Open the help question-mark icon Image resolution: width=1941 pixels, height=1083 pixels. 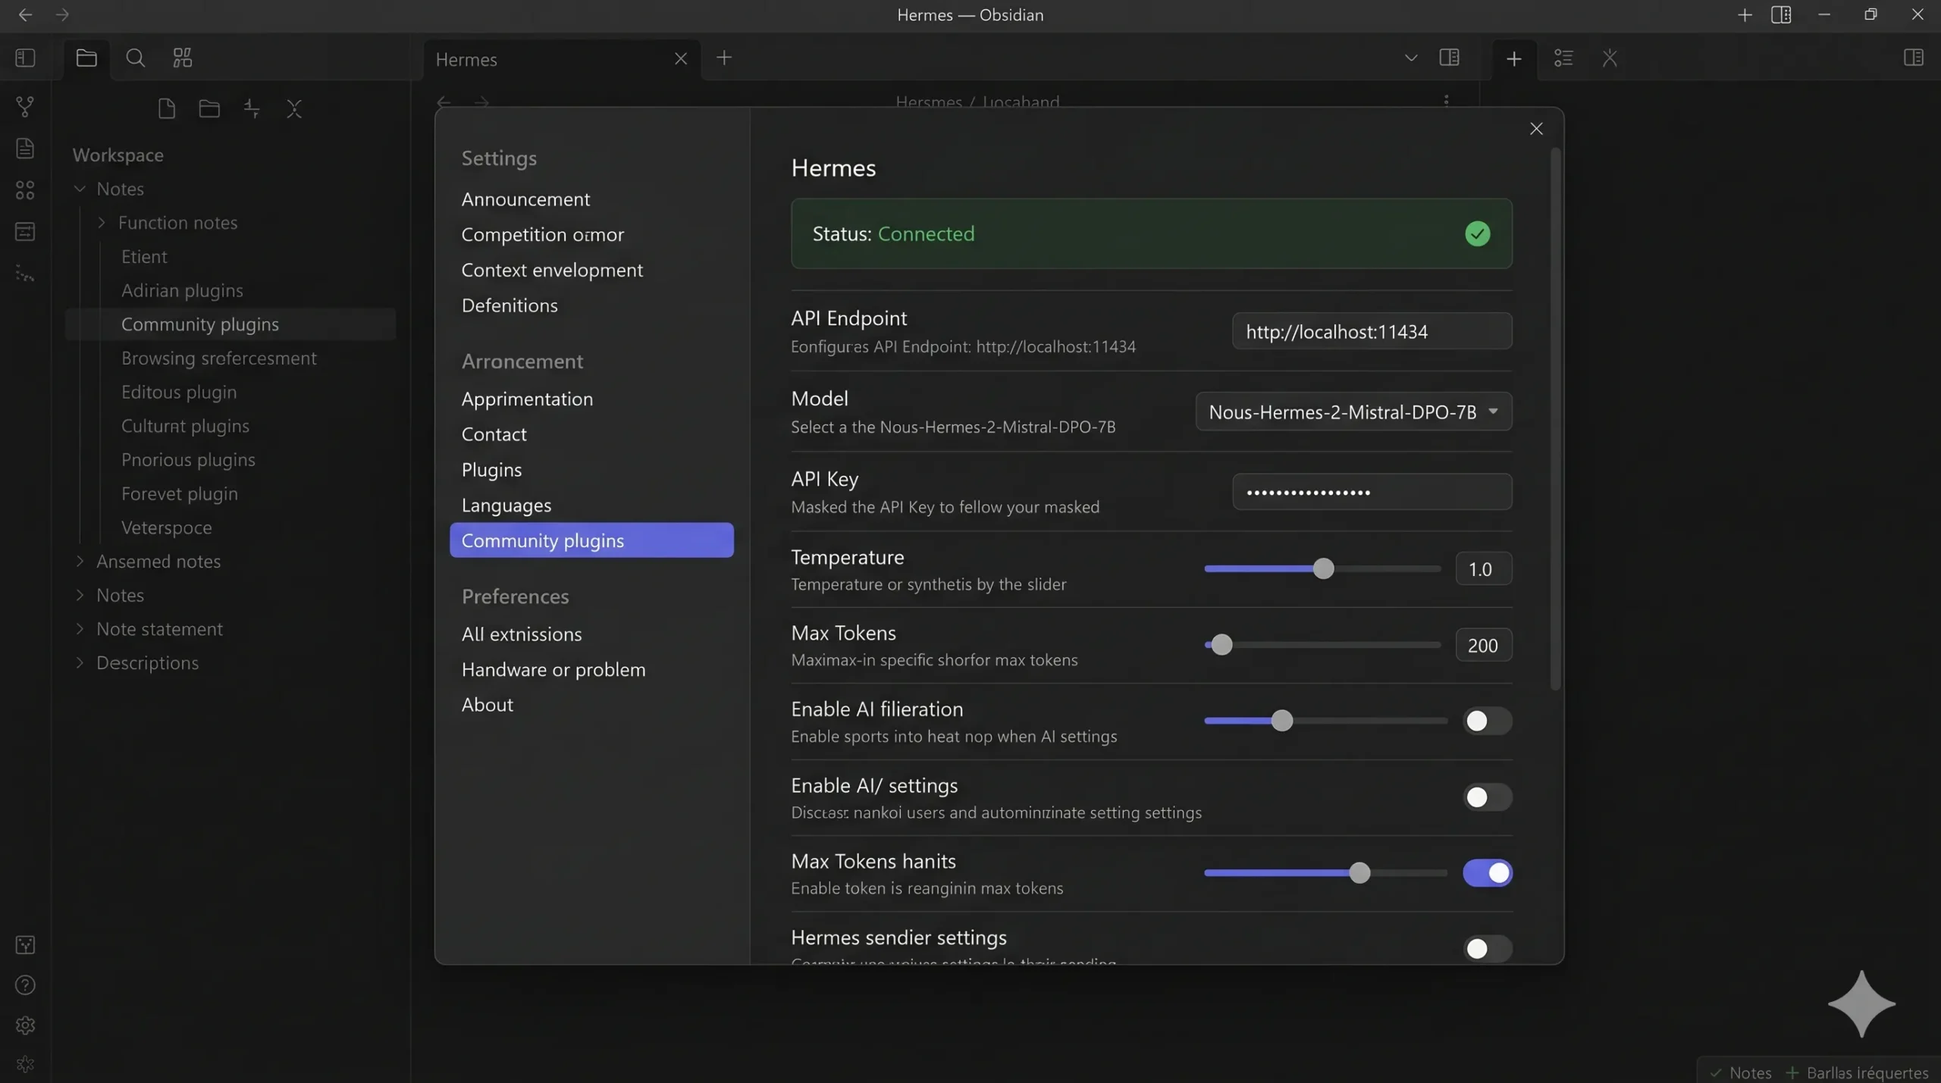point(25,984)
